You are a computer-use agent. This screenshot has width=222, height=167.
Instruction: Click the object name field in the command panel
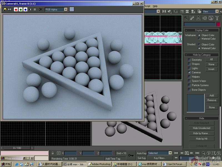tap(200, 24)
